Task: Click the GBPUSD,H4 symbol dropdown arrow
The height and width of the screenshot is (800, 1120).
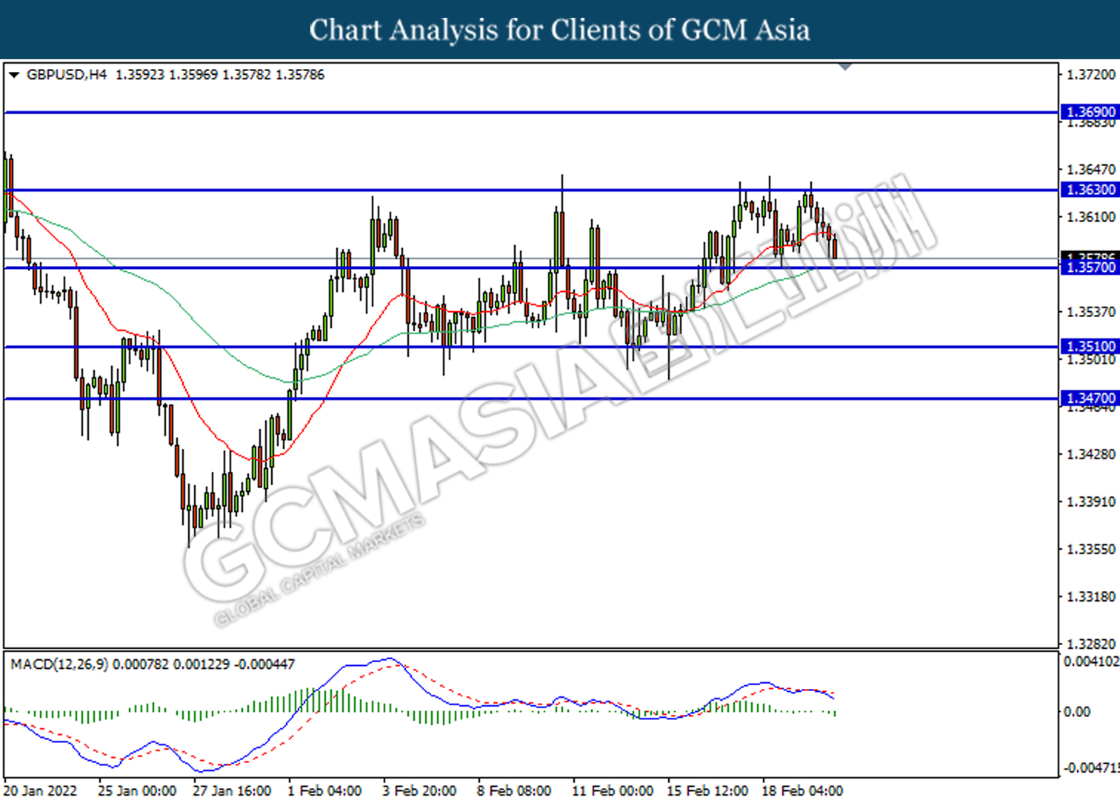Action: 14,75
